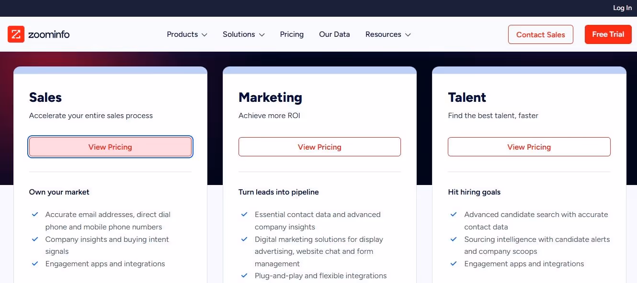Expand the Solutions dropdown
Screen dimensions: 637x283
coord(243,34)
